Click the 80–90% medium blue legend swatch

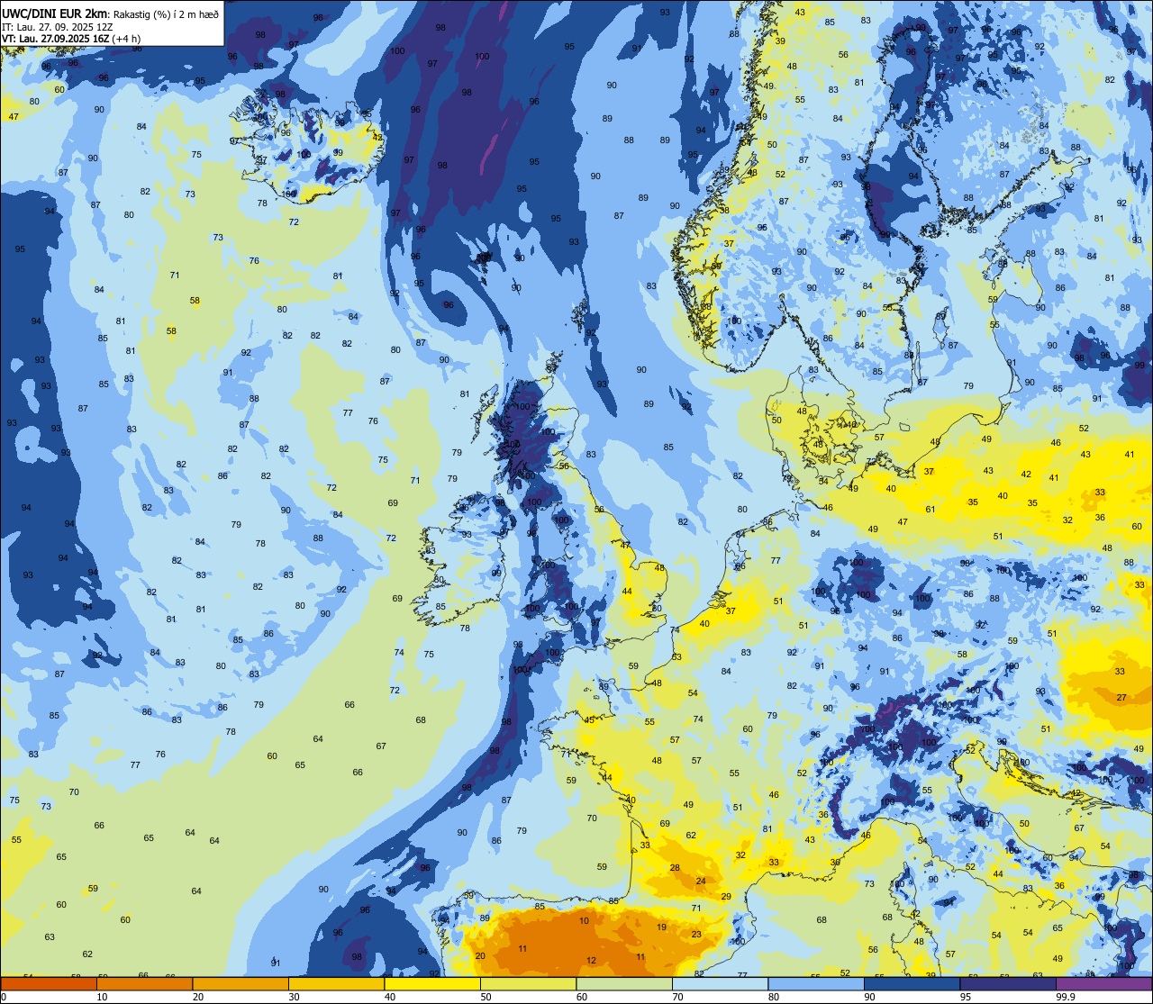pos(816,983)
